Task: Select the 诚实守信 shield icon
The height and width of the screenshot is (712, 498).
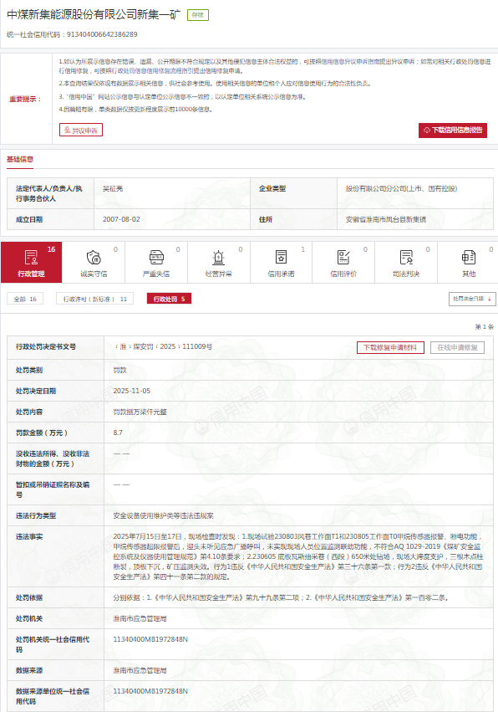Action: (x=94, y=257)
